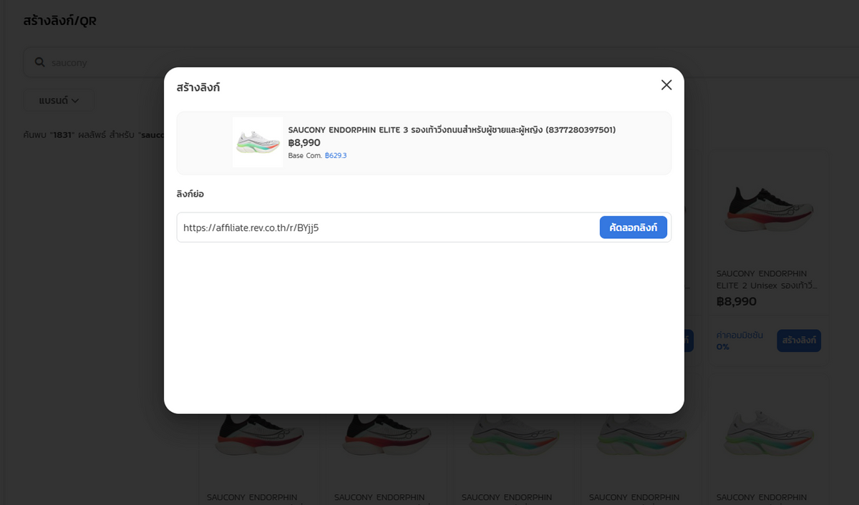Select the ฿8,990 price in the dialog

point(304,142)
